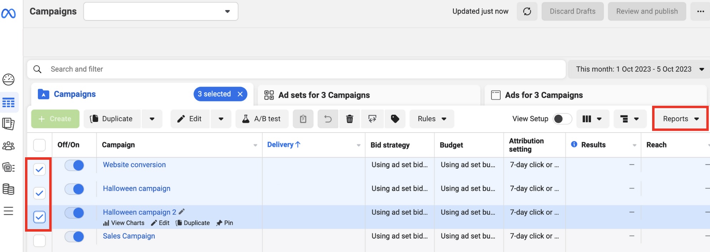Open the date range dropdown

[x=639, y=69]
